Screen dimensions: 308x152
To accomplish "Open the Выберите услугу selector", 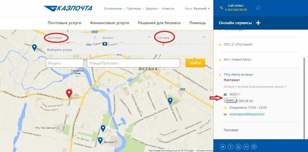I will point(126,50).
